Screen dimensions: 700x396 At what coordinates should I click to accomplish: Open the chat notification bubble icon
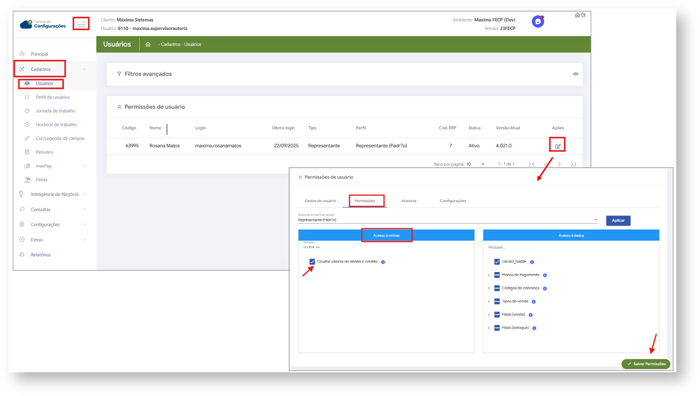[x=538, y=22]
